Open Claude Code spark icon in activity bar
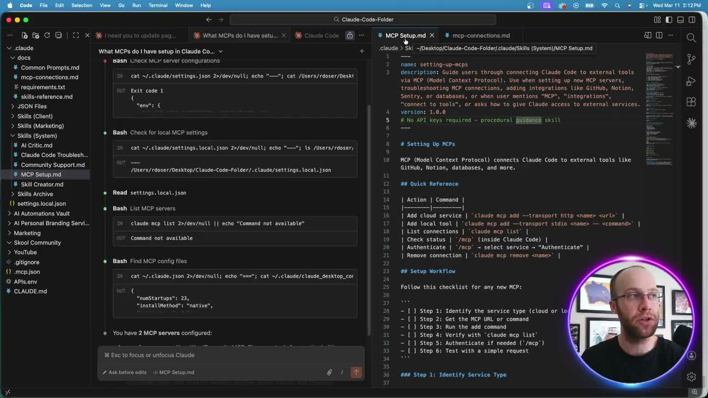The width and height of the screenshot is (708, 398). [691, 123]
